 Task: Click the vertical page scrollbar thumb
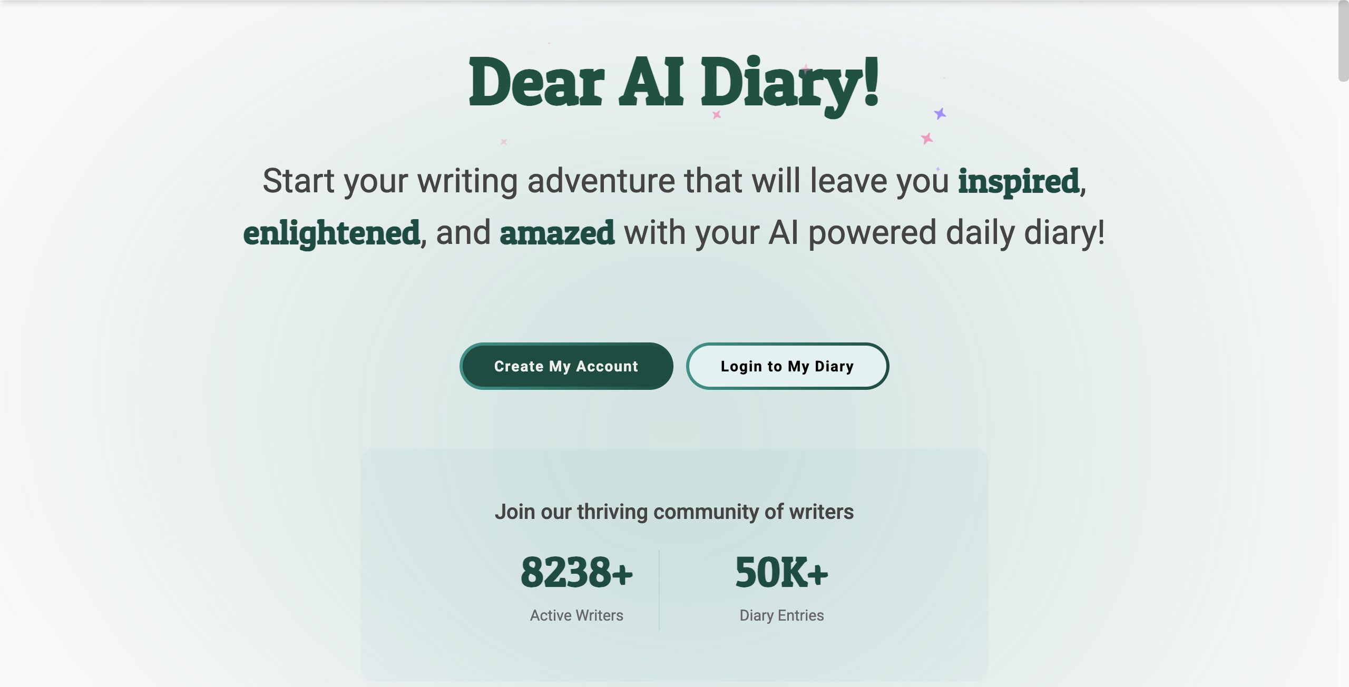click(1343, 41)
